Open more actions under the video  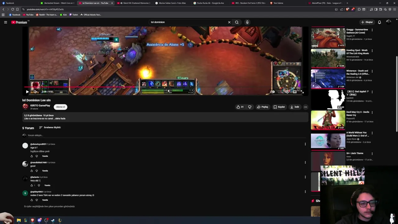click(x=305, y=107)
